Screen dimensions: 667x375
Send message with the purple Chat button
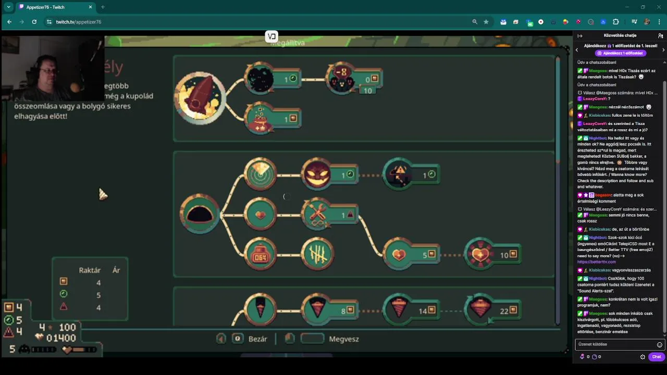(x=657, y=357)
